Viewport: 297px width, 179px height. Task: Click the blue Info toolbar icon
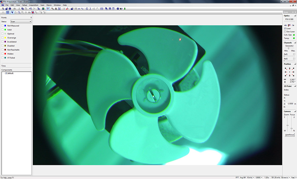click(10, 9)
